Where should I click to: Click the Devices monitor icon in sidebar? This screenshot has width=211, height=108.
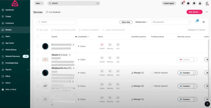tap(3, 30)
